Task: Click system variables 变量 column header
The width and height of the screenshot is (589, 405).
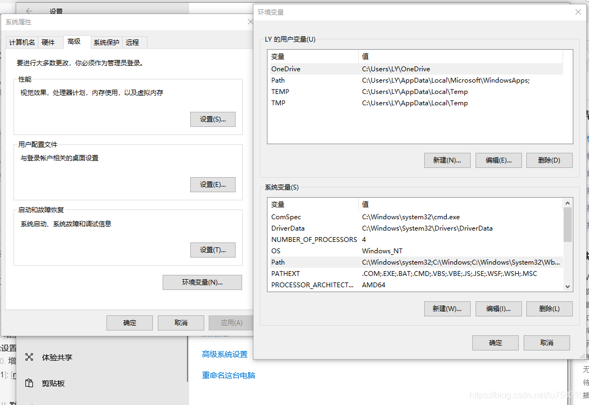Action: pos(313,205)
